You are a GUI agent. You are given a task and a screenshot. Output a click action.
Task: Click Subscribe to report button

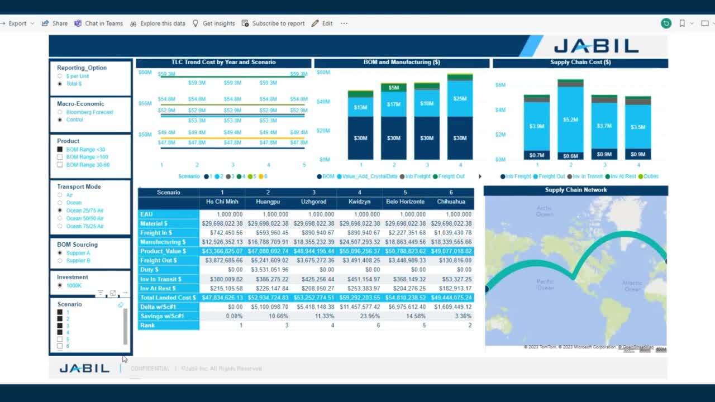click(x=273, y=23)
